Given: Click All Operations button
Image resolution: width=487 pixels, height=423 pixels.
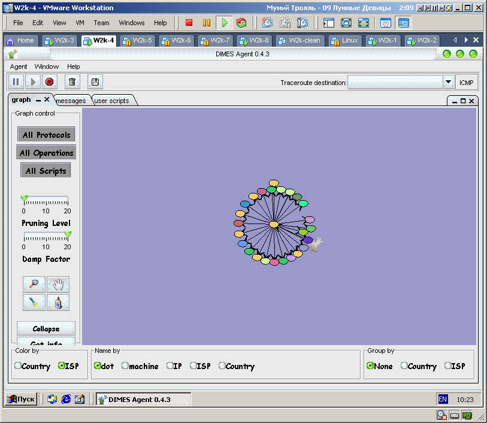Looking at the screenshot, I should pyautogui.click(x=46, y=153).
